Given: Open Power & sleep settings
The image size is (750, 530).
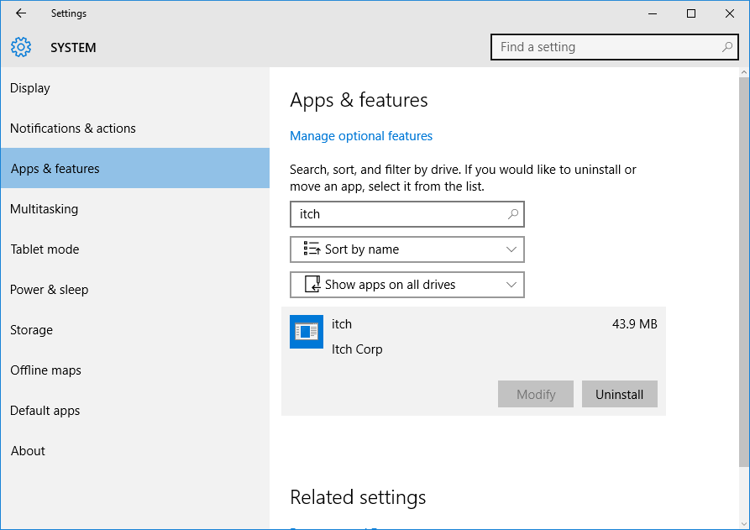Looking at the screenshot, I should (x=135, y=290).
